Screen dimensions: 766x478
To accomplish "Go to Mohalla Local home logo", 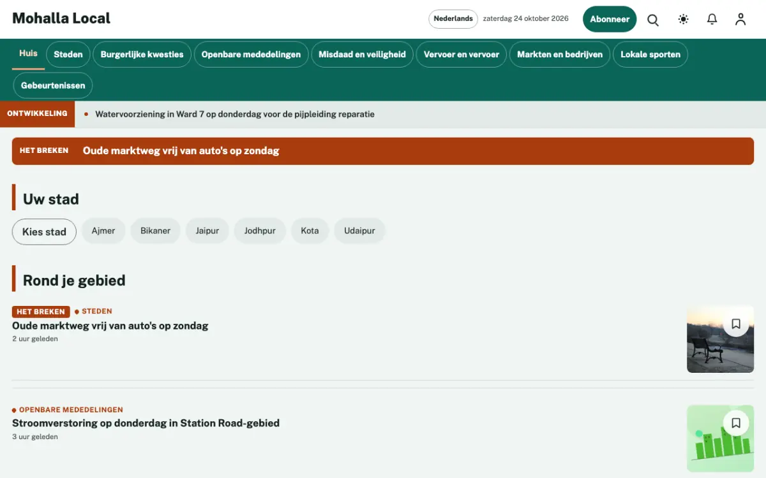I will pyautogui.click(x=61, y=18).
